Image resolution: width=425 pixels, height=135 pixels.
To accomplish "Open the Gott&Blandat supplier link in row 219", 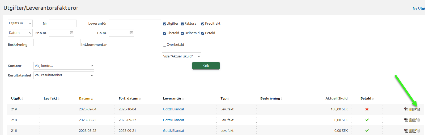I will (x=173, y=109).
